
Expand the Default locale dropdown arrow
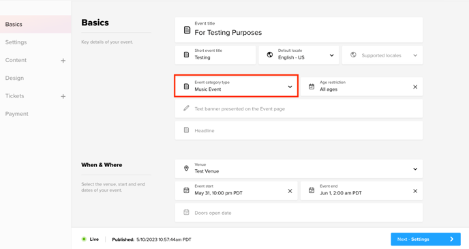click(332, 55)
